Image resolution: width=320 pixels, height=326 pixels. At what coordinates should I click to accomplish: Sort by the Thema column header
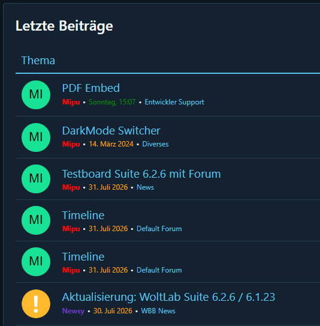pyautogui.click(x=38, y=61)
